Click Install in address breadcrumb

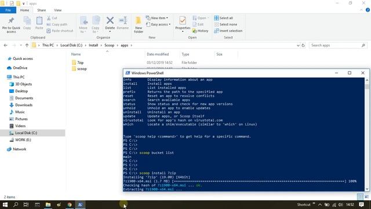93,45
